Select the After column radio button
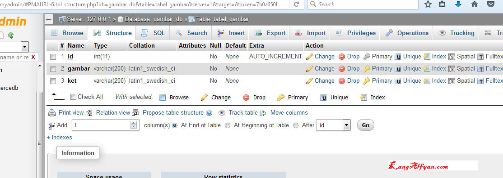This screenshot has width=503, height=178. click(x=296, y=125)
